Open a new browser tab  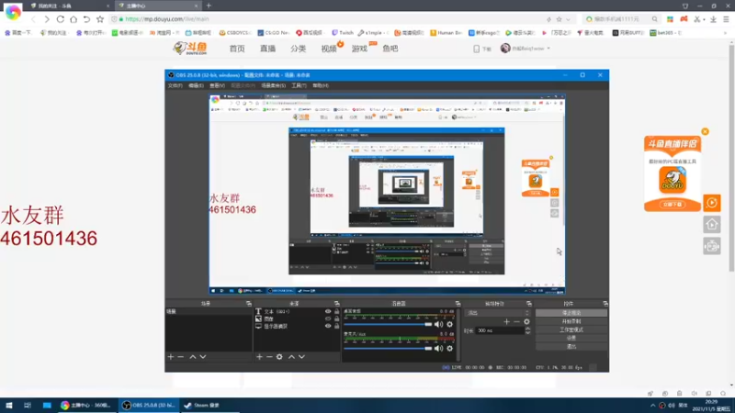click(x=209, y=6)
